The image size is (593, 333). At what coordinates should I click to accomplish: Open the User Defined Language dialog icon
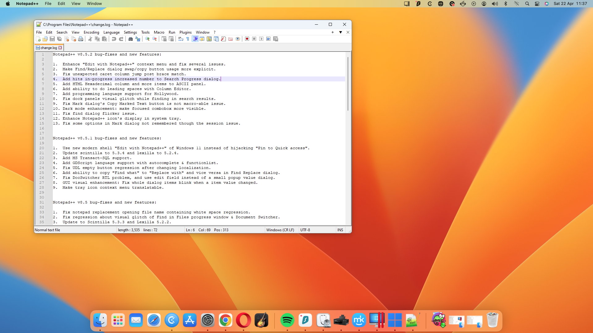pyautogui.click(x=202, y=39)
